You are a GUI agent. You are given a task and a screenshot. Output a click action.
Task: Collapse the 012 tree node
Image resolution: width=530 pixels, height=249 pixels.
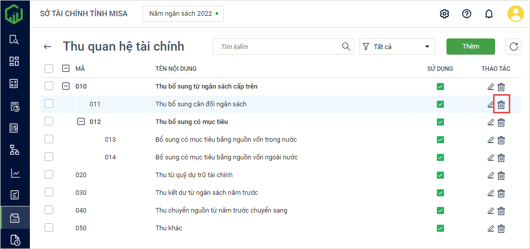point(80,122)
